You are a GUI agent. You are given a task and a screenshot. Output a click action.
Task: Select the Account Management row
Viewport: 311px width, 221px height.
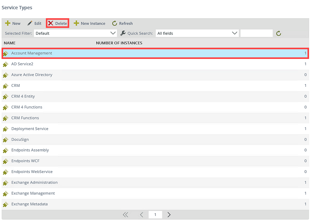(x=155, y=53)
